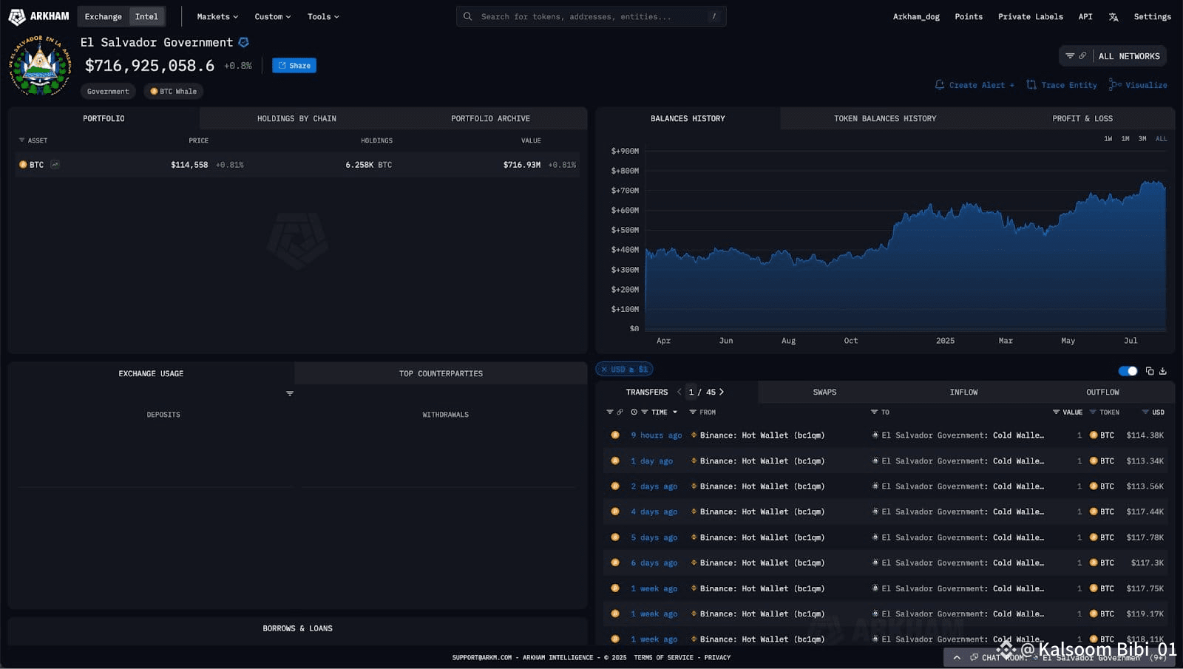Select the ALL chart range

[1162, 139]
